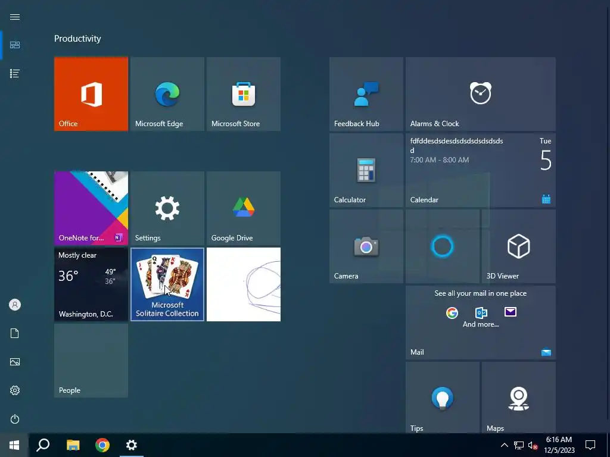Open network status tray icon

tap(519, 445)
